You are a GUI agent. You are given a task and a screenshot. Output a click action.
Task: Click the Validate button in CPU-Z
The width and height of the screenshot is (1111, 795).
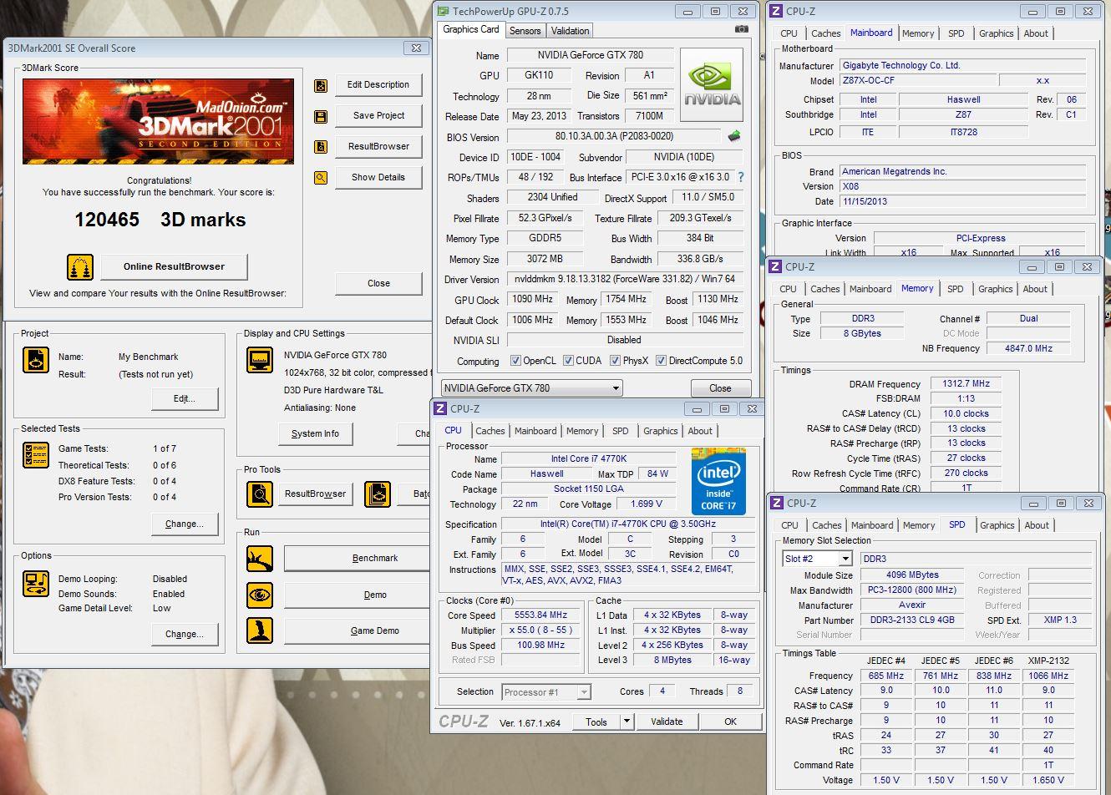coord(667,722)
